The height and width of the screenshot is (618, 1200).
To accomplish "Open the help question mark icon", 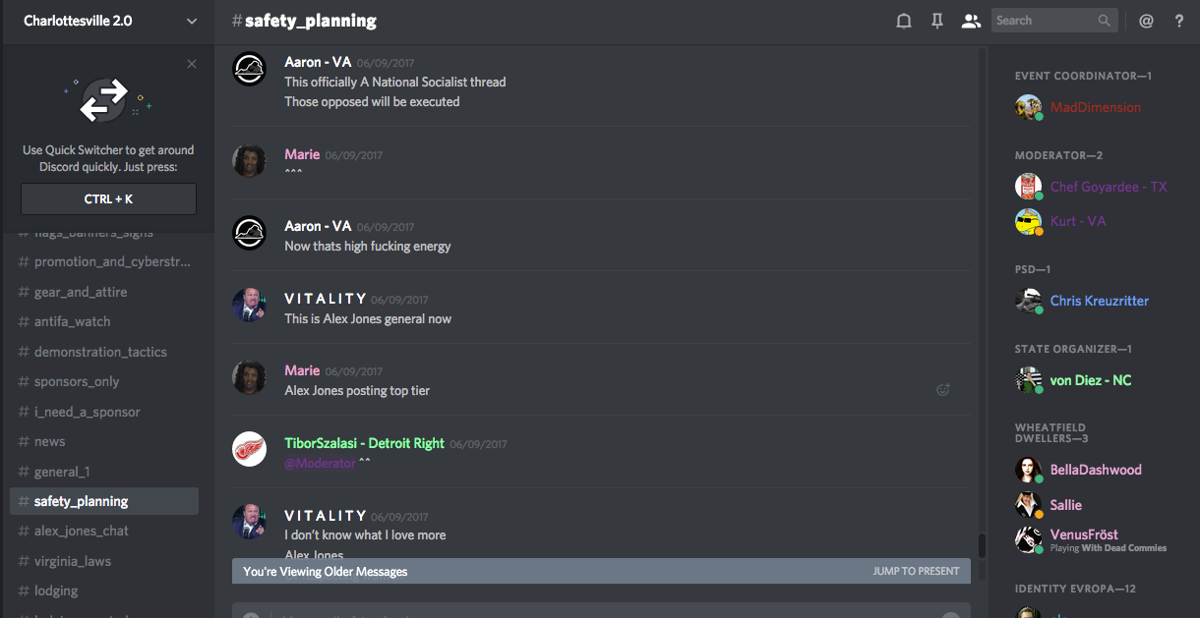I will [x=1179, y=21].
